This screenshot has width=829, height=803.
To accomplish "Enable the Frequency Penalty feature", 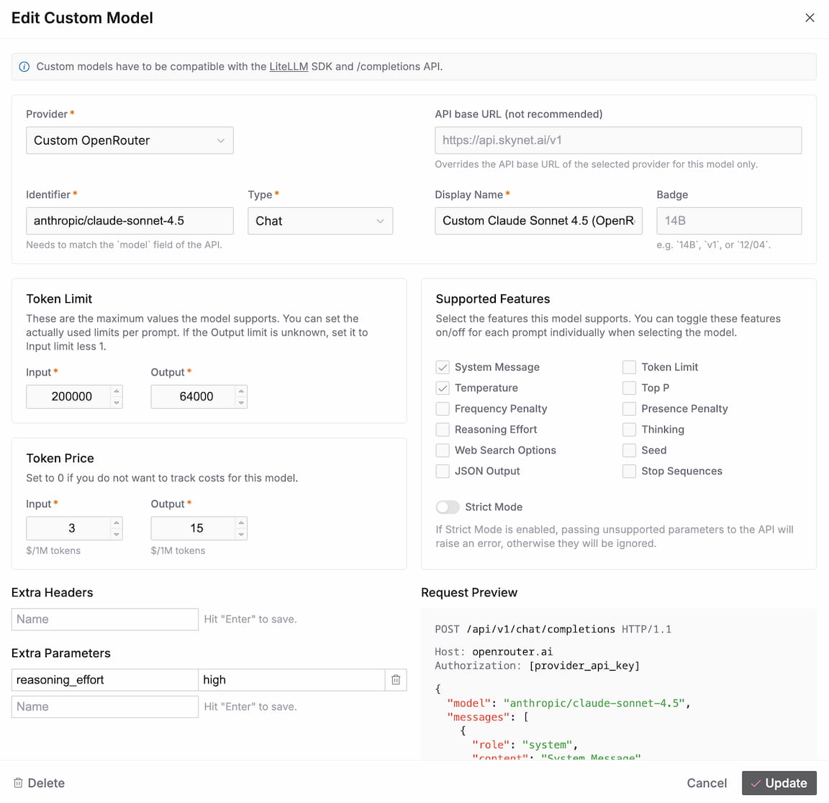I will tap(442, 409).
